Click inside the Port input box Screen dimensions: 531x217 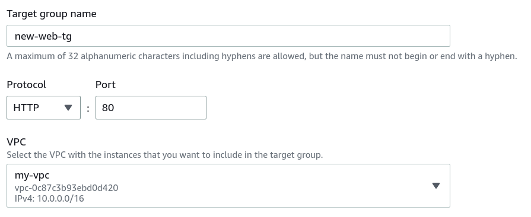tap(151, 108)
